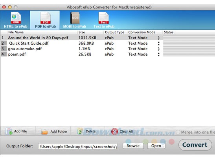Image resolution: width=215 pixels, height=158 pixels.
Task: Click the Status column header
Action: pyautogui.click(x=169, y=32)
